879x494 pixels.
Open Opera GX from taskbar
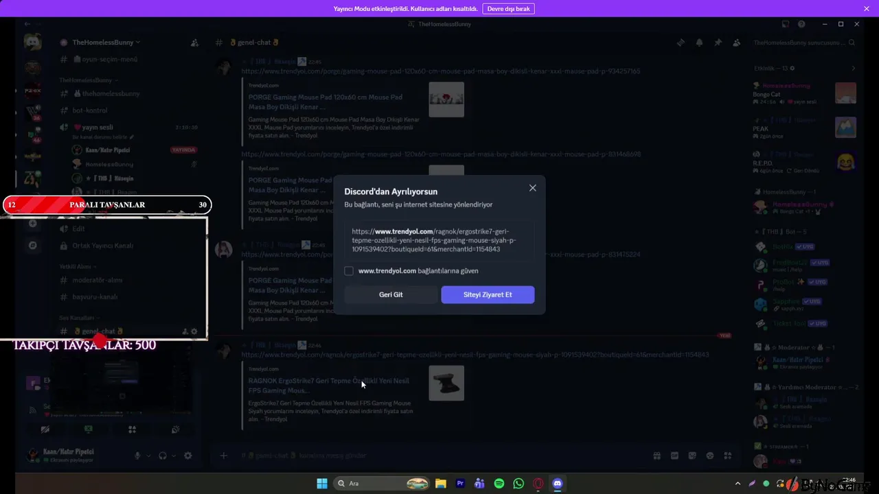(538, 483)
